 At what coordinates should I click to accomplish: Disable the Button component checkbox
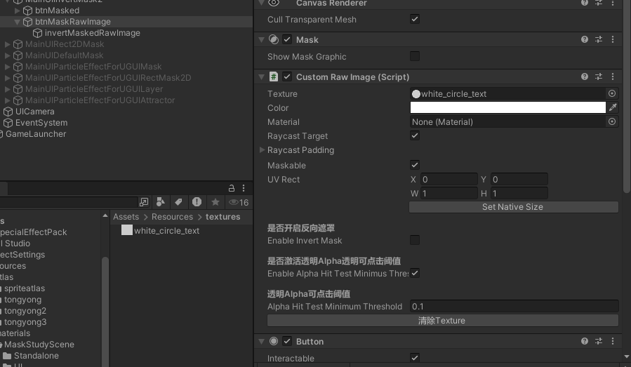[x=287, y=341]
